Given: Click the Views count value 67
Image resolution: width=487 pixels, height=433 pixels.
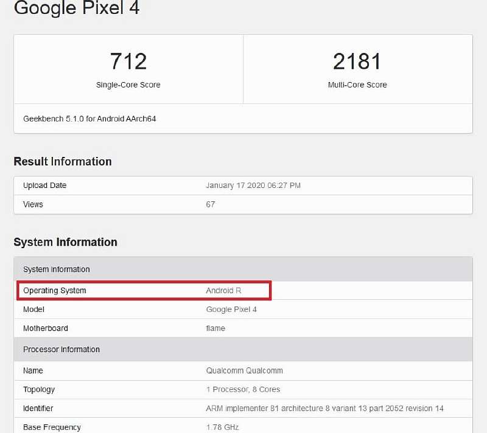Looking at the screenshot, I should [x=211, y=204].
